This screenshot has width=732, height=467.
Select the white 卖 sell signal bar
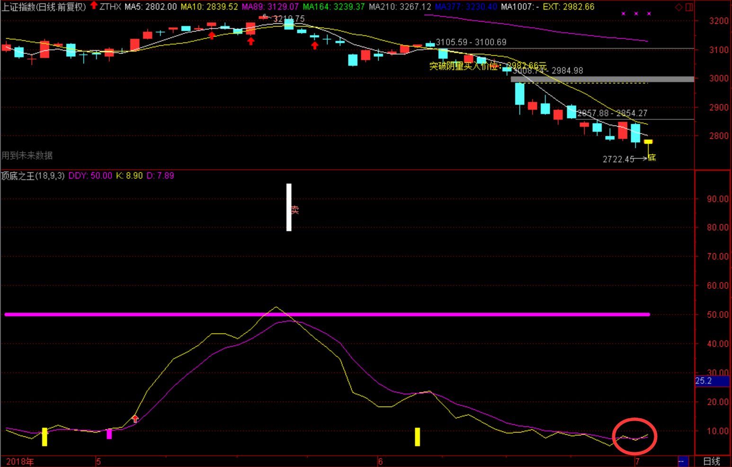click(x=289, y=207)
